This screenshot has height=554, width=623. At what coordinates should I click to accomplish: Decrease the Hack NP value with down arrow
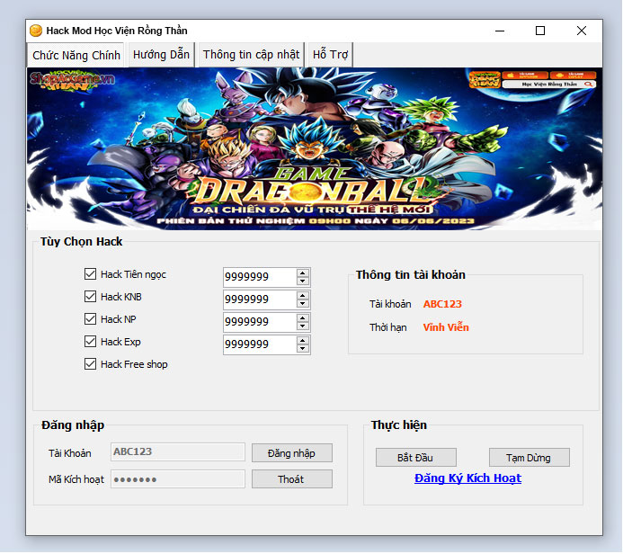pyautogui.click(x=303, y=326)
